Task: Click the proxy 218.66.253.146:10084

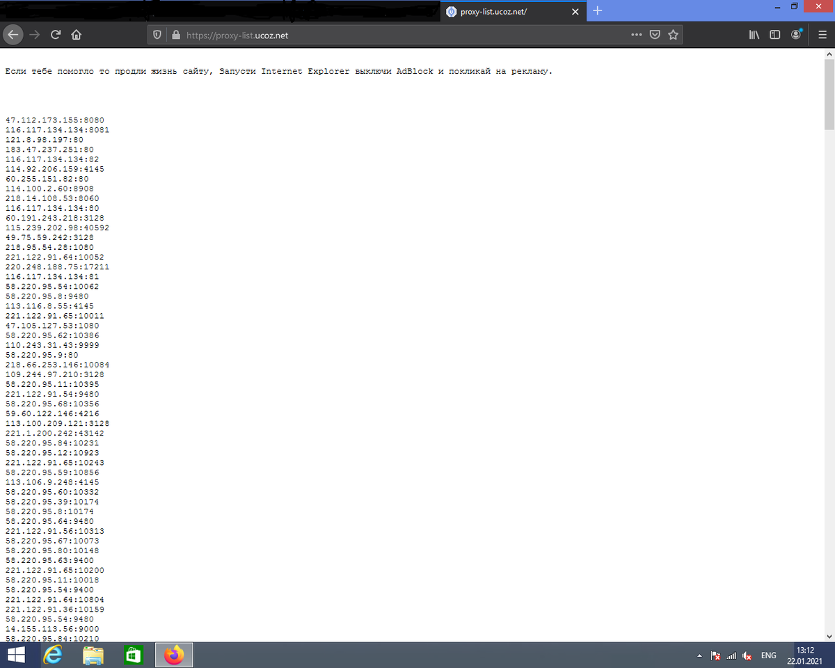Action: pos(57,364)
